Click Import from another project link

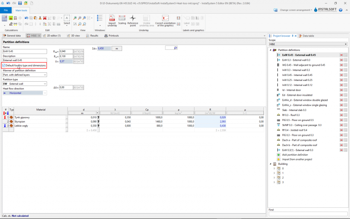[x=297, y=159]
